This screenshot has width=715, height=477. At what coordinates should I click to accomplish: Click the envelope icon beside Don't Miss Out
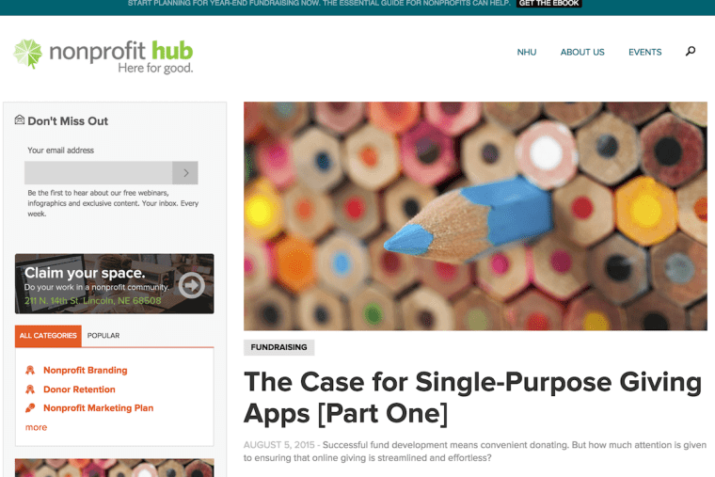click(19, 119)
